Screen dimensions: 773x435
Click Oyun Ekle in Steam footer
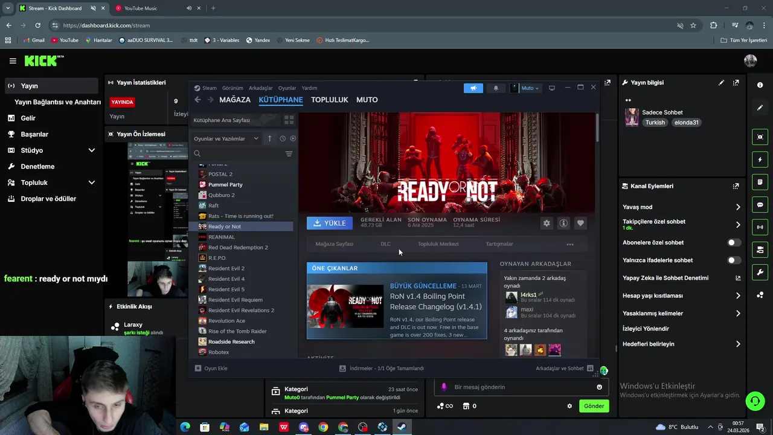[x=211, y=369]
